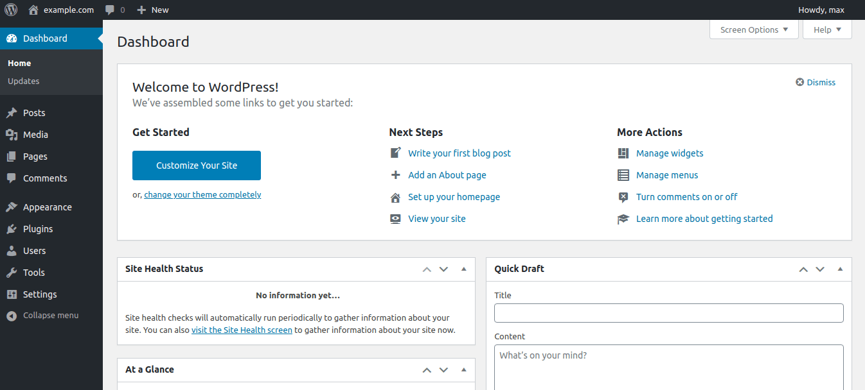The image size is (865, 390).
Task: Follow the Write your first blog post link
Action: point(459,153)
